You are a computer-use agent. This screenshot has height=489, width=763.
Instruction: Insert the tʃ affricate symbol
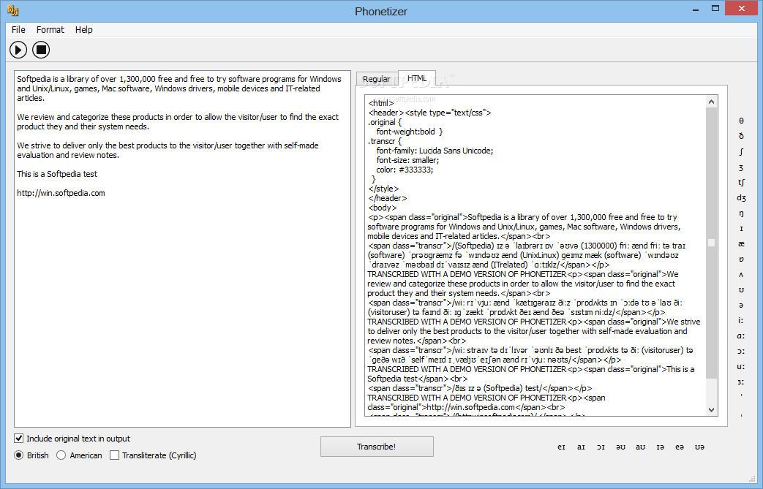pyautogui.click(x=741, y=182)
